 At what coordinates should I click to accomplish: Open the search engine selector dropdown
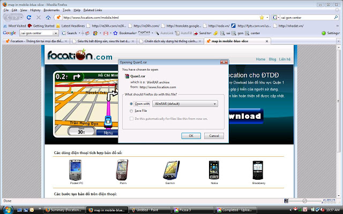[x=276, y=17]
